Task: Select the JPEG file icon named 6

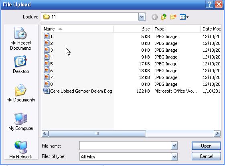Action: [x=47, y=70]
